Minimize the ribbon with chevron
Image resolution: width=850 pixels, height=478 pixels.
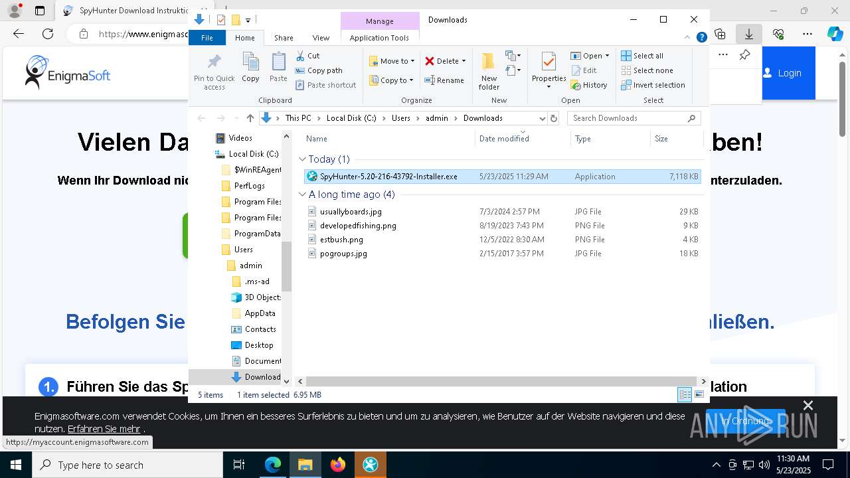[688, 38]
